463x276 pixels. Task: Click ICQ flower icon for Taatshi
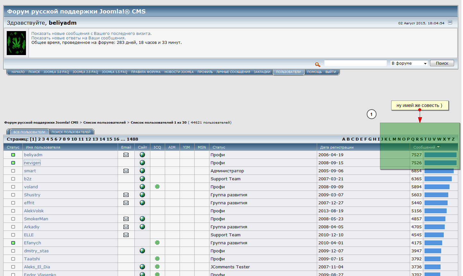click(157, 259)
